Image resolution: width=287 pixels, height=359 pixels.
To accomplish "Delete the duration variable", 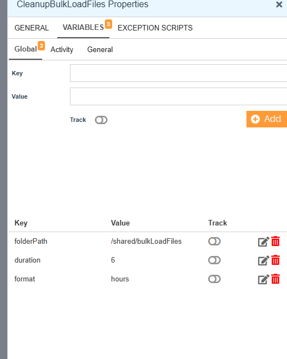I will click(x=275, y=260).
